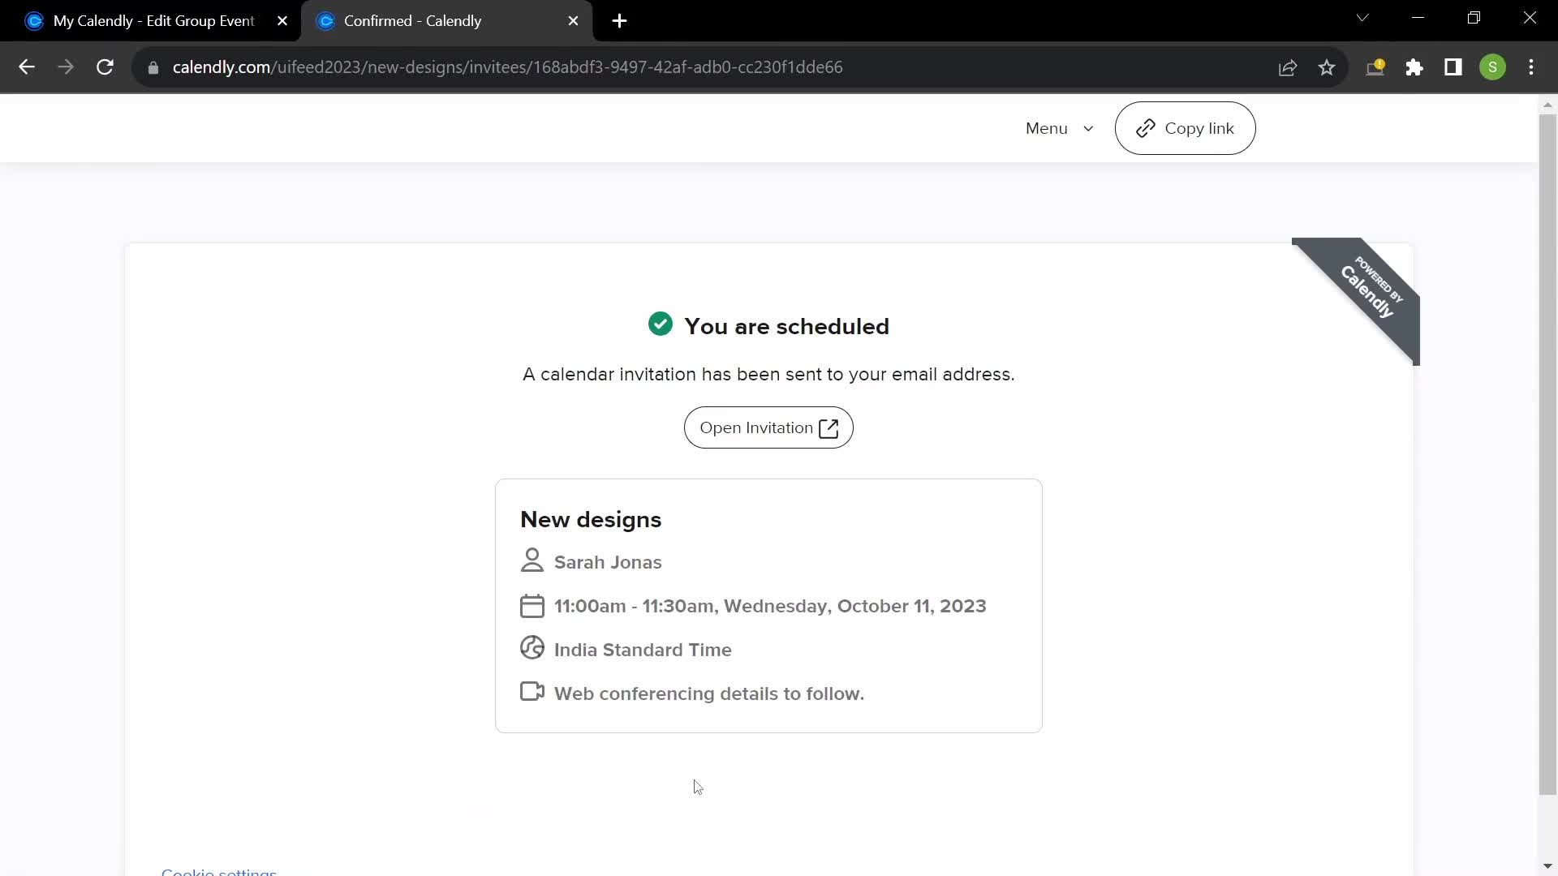
Task: Click inside the address bar
Action: point(568,67)
